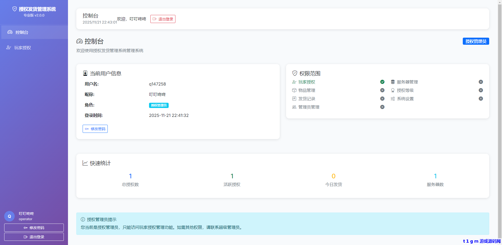Click the Q avatar at the sidebar bottom
The width and height of the screenshot is (502, 245).
9,216
